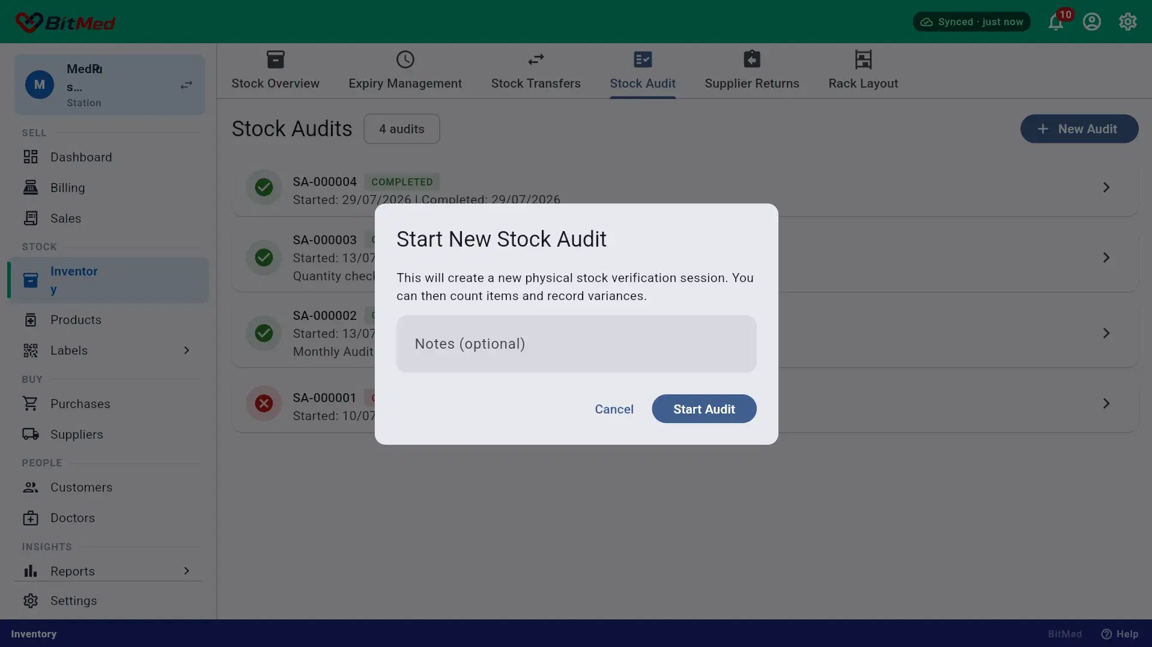Click SA-000004 green check status icon
Viewport: 1152px width, 647px height.
point(264,187)
